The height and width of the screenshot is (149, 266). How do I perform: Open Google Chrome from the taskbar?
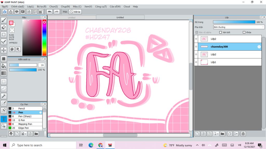pyautogui.click(x=101, y=145)
